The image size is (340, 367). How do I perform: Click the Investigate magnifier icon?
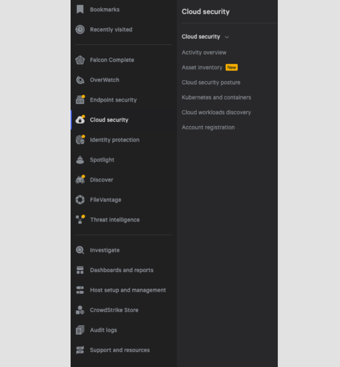click(80, 250)
